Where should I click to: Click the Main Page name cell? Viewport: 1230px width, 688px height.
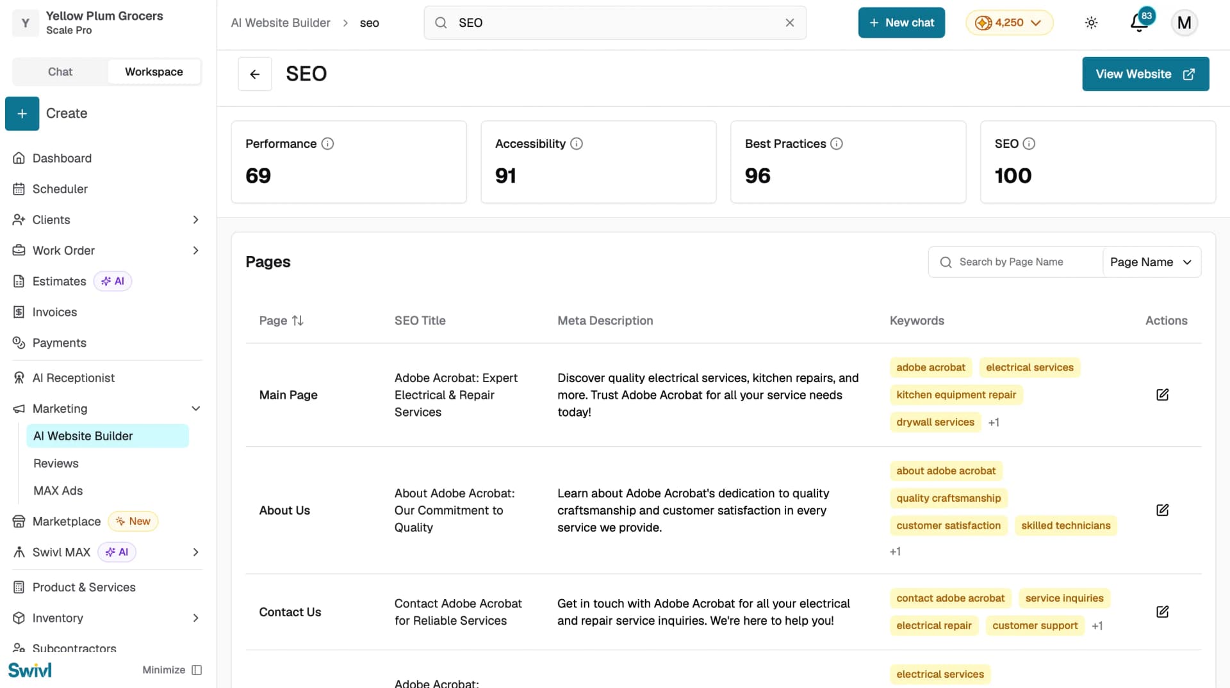coord(288,395)
